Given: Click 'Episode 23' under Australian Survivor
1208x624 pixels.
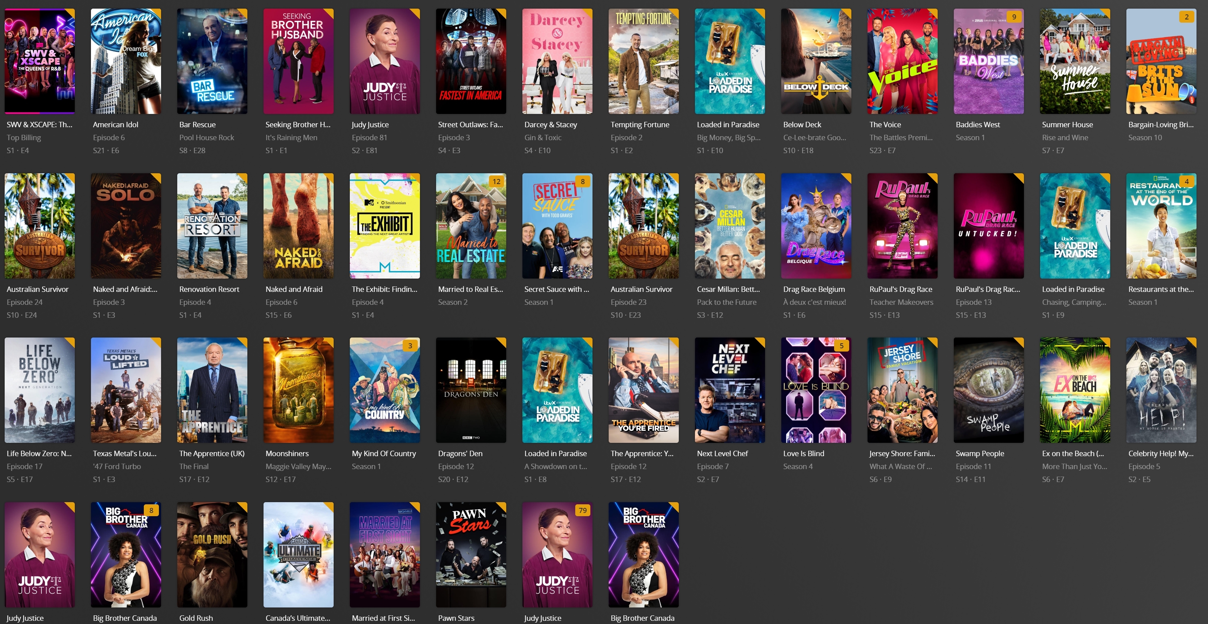Looking at the screenshot, I should [x=628, y=302].
